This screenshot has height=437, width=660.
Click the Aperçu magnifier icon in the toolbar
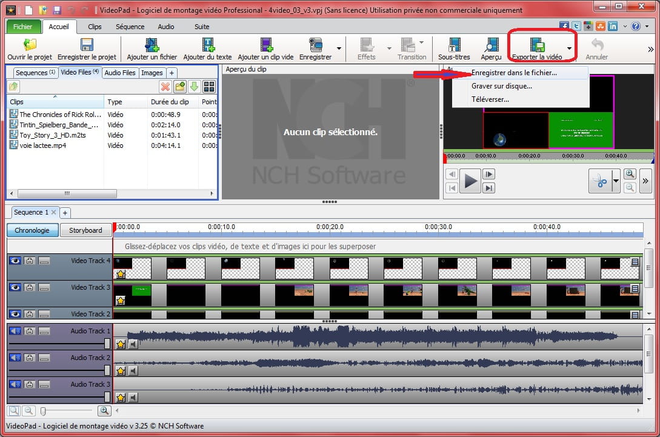(x=491, y=45)
